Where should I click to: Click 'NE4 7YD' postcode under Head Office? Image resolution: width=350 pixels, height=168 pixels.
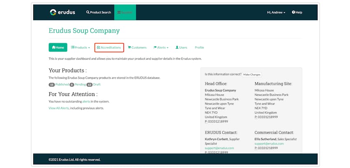tap(211, 113)
